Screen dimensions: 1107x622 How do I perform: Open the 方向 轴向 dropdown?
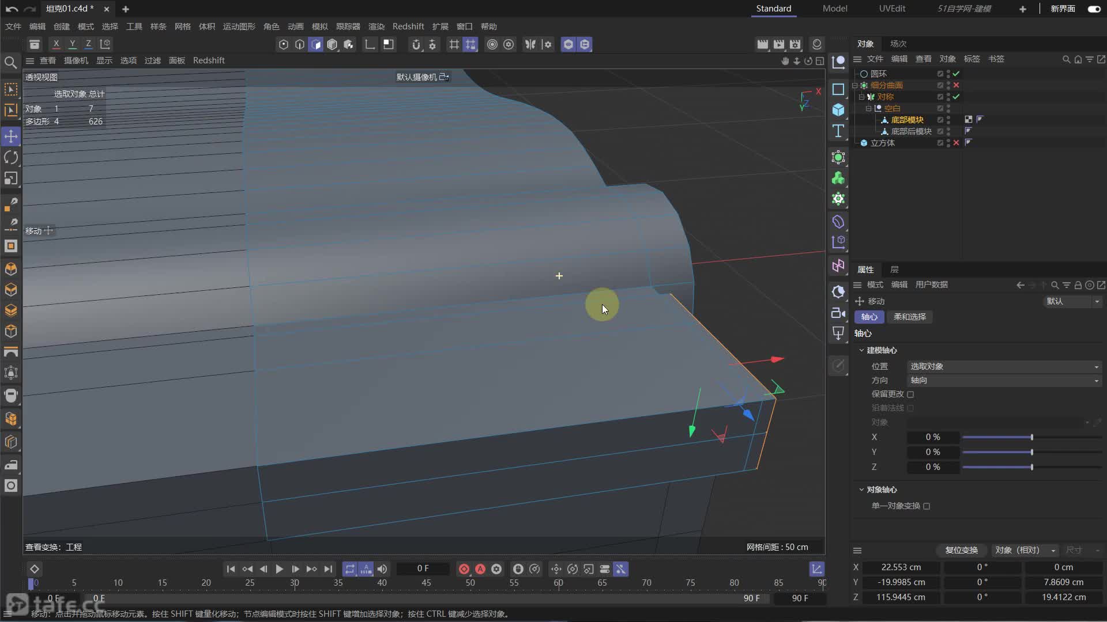coord(1004,380)
